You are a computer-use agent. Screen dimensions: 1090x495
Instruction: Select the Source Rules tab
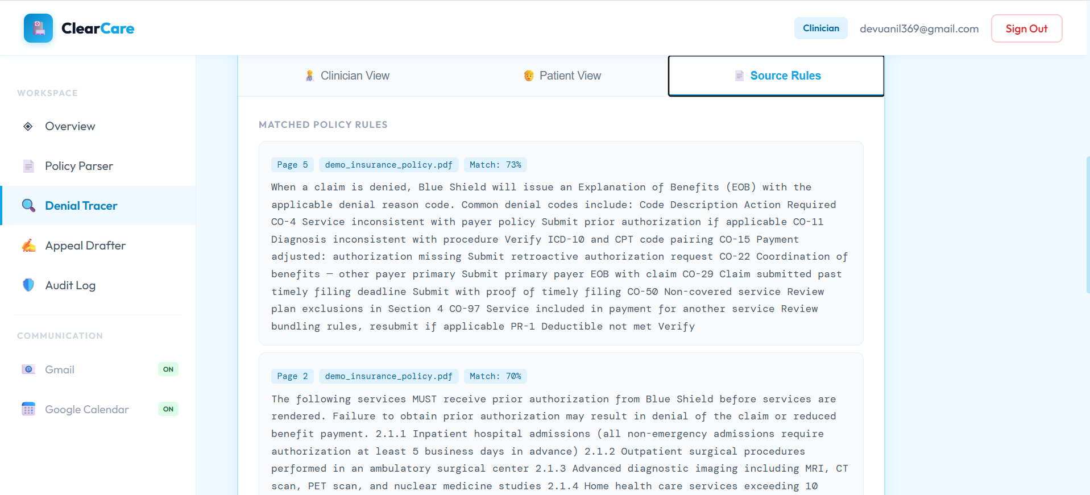pos(776,76)
